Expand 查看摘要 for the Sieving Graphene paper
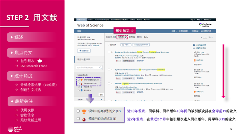The image size is (240, 134). tap(140, 61)
